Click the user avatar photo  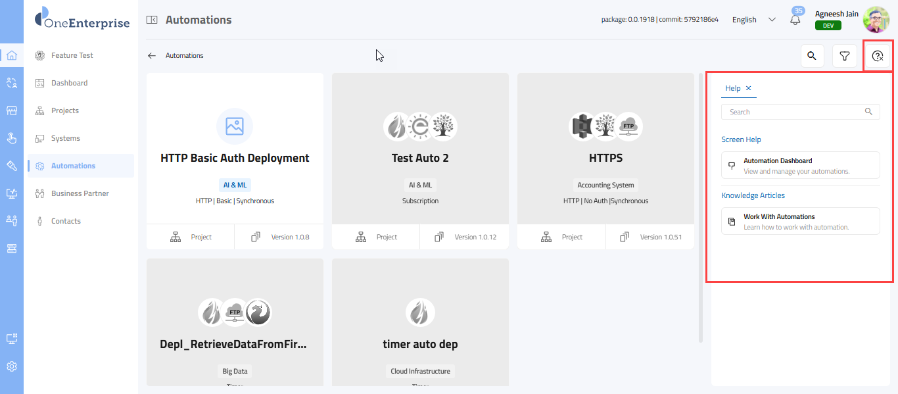pyautogui.click(x=876, y=20)
